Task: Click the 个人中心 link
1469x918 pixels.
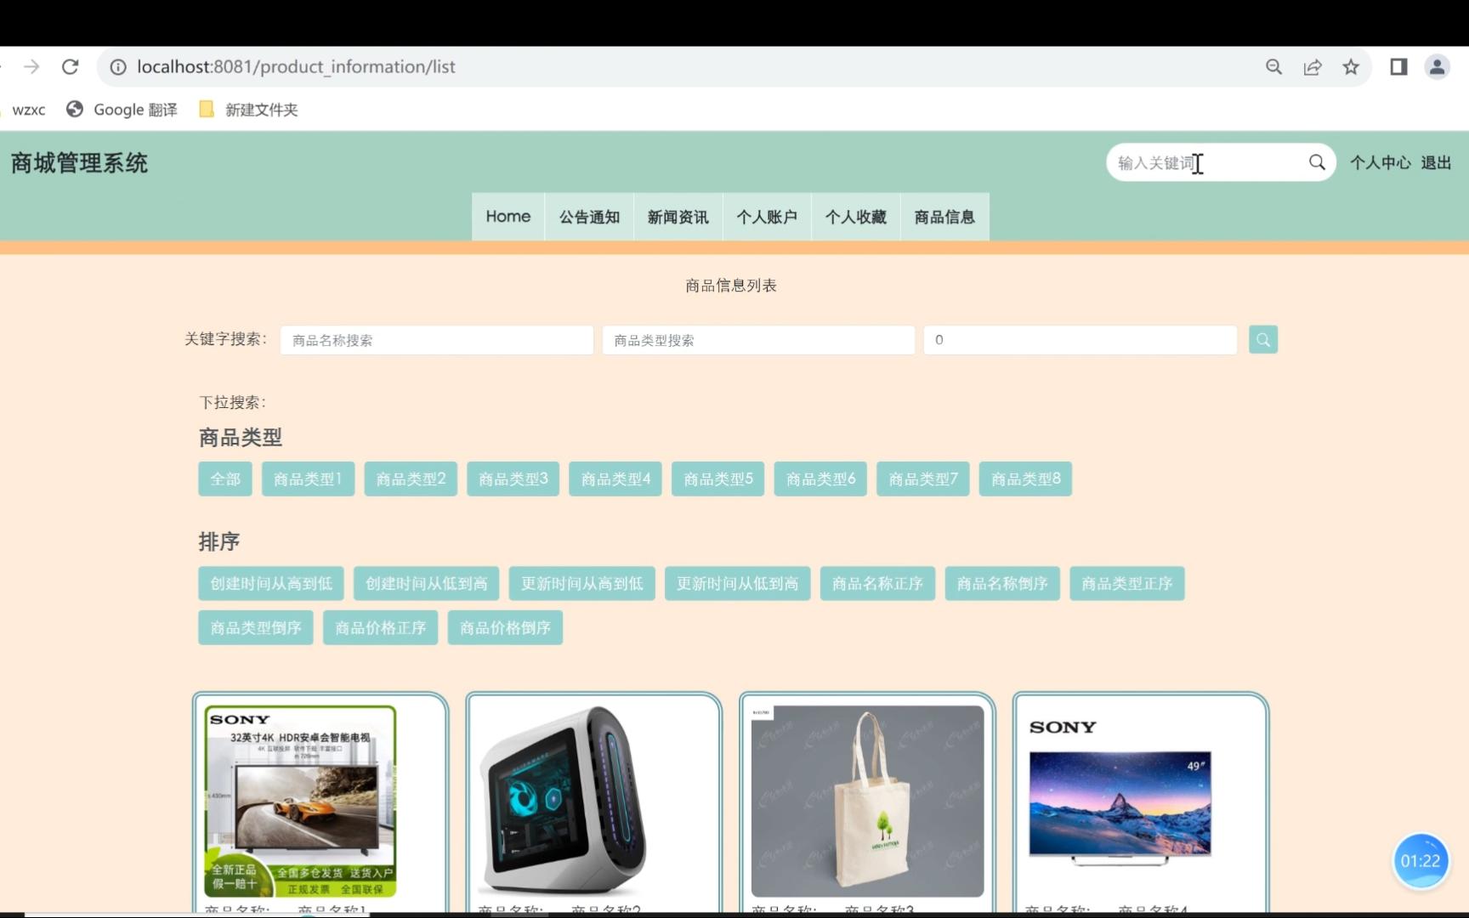Action: [1379, 162]
